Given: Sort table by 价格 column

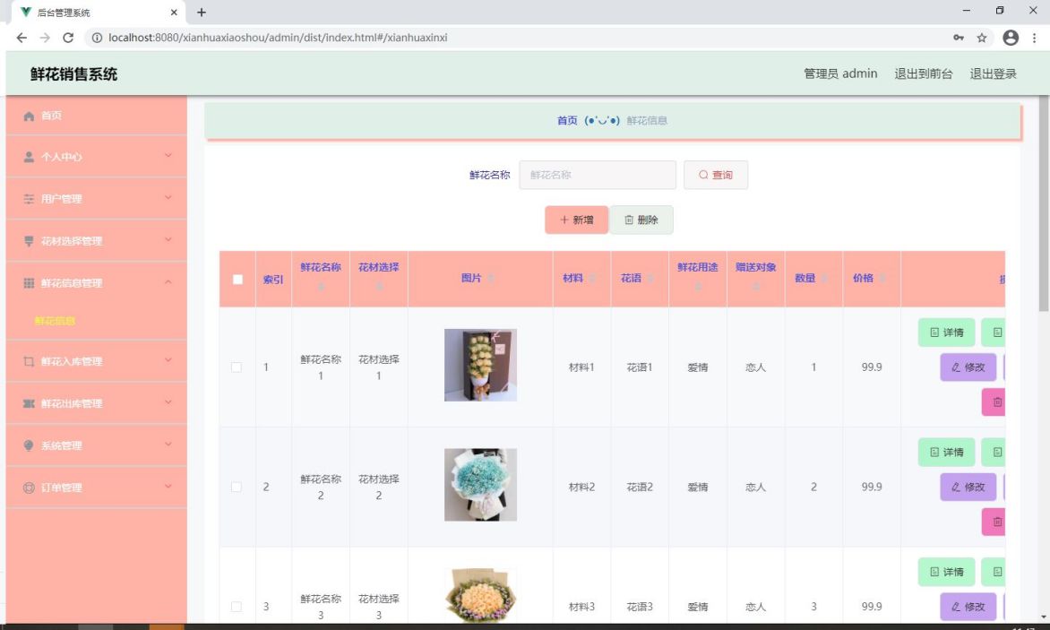Looking at the screenshot, I should pyautogui.click(x=882, y=279).
